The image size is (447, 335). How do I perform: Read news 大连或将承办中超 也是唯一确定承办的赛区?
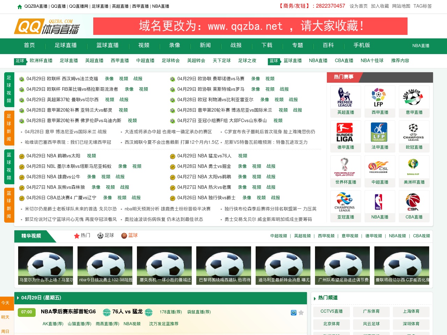pos(168,132)
